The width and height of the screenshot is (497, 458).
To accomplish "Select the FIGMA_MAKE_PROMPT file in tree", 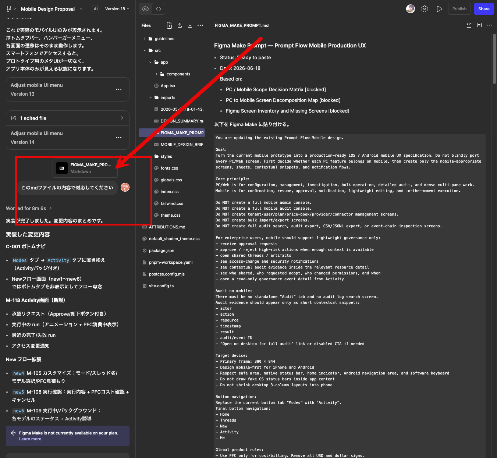I will pos(172,133).
